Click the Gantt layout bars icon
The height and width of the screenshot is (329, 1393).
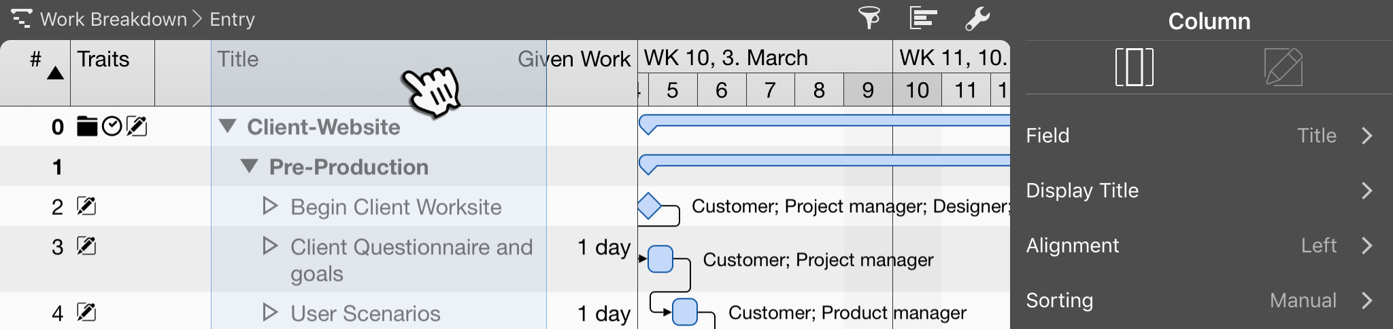[923, 18]
